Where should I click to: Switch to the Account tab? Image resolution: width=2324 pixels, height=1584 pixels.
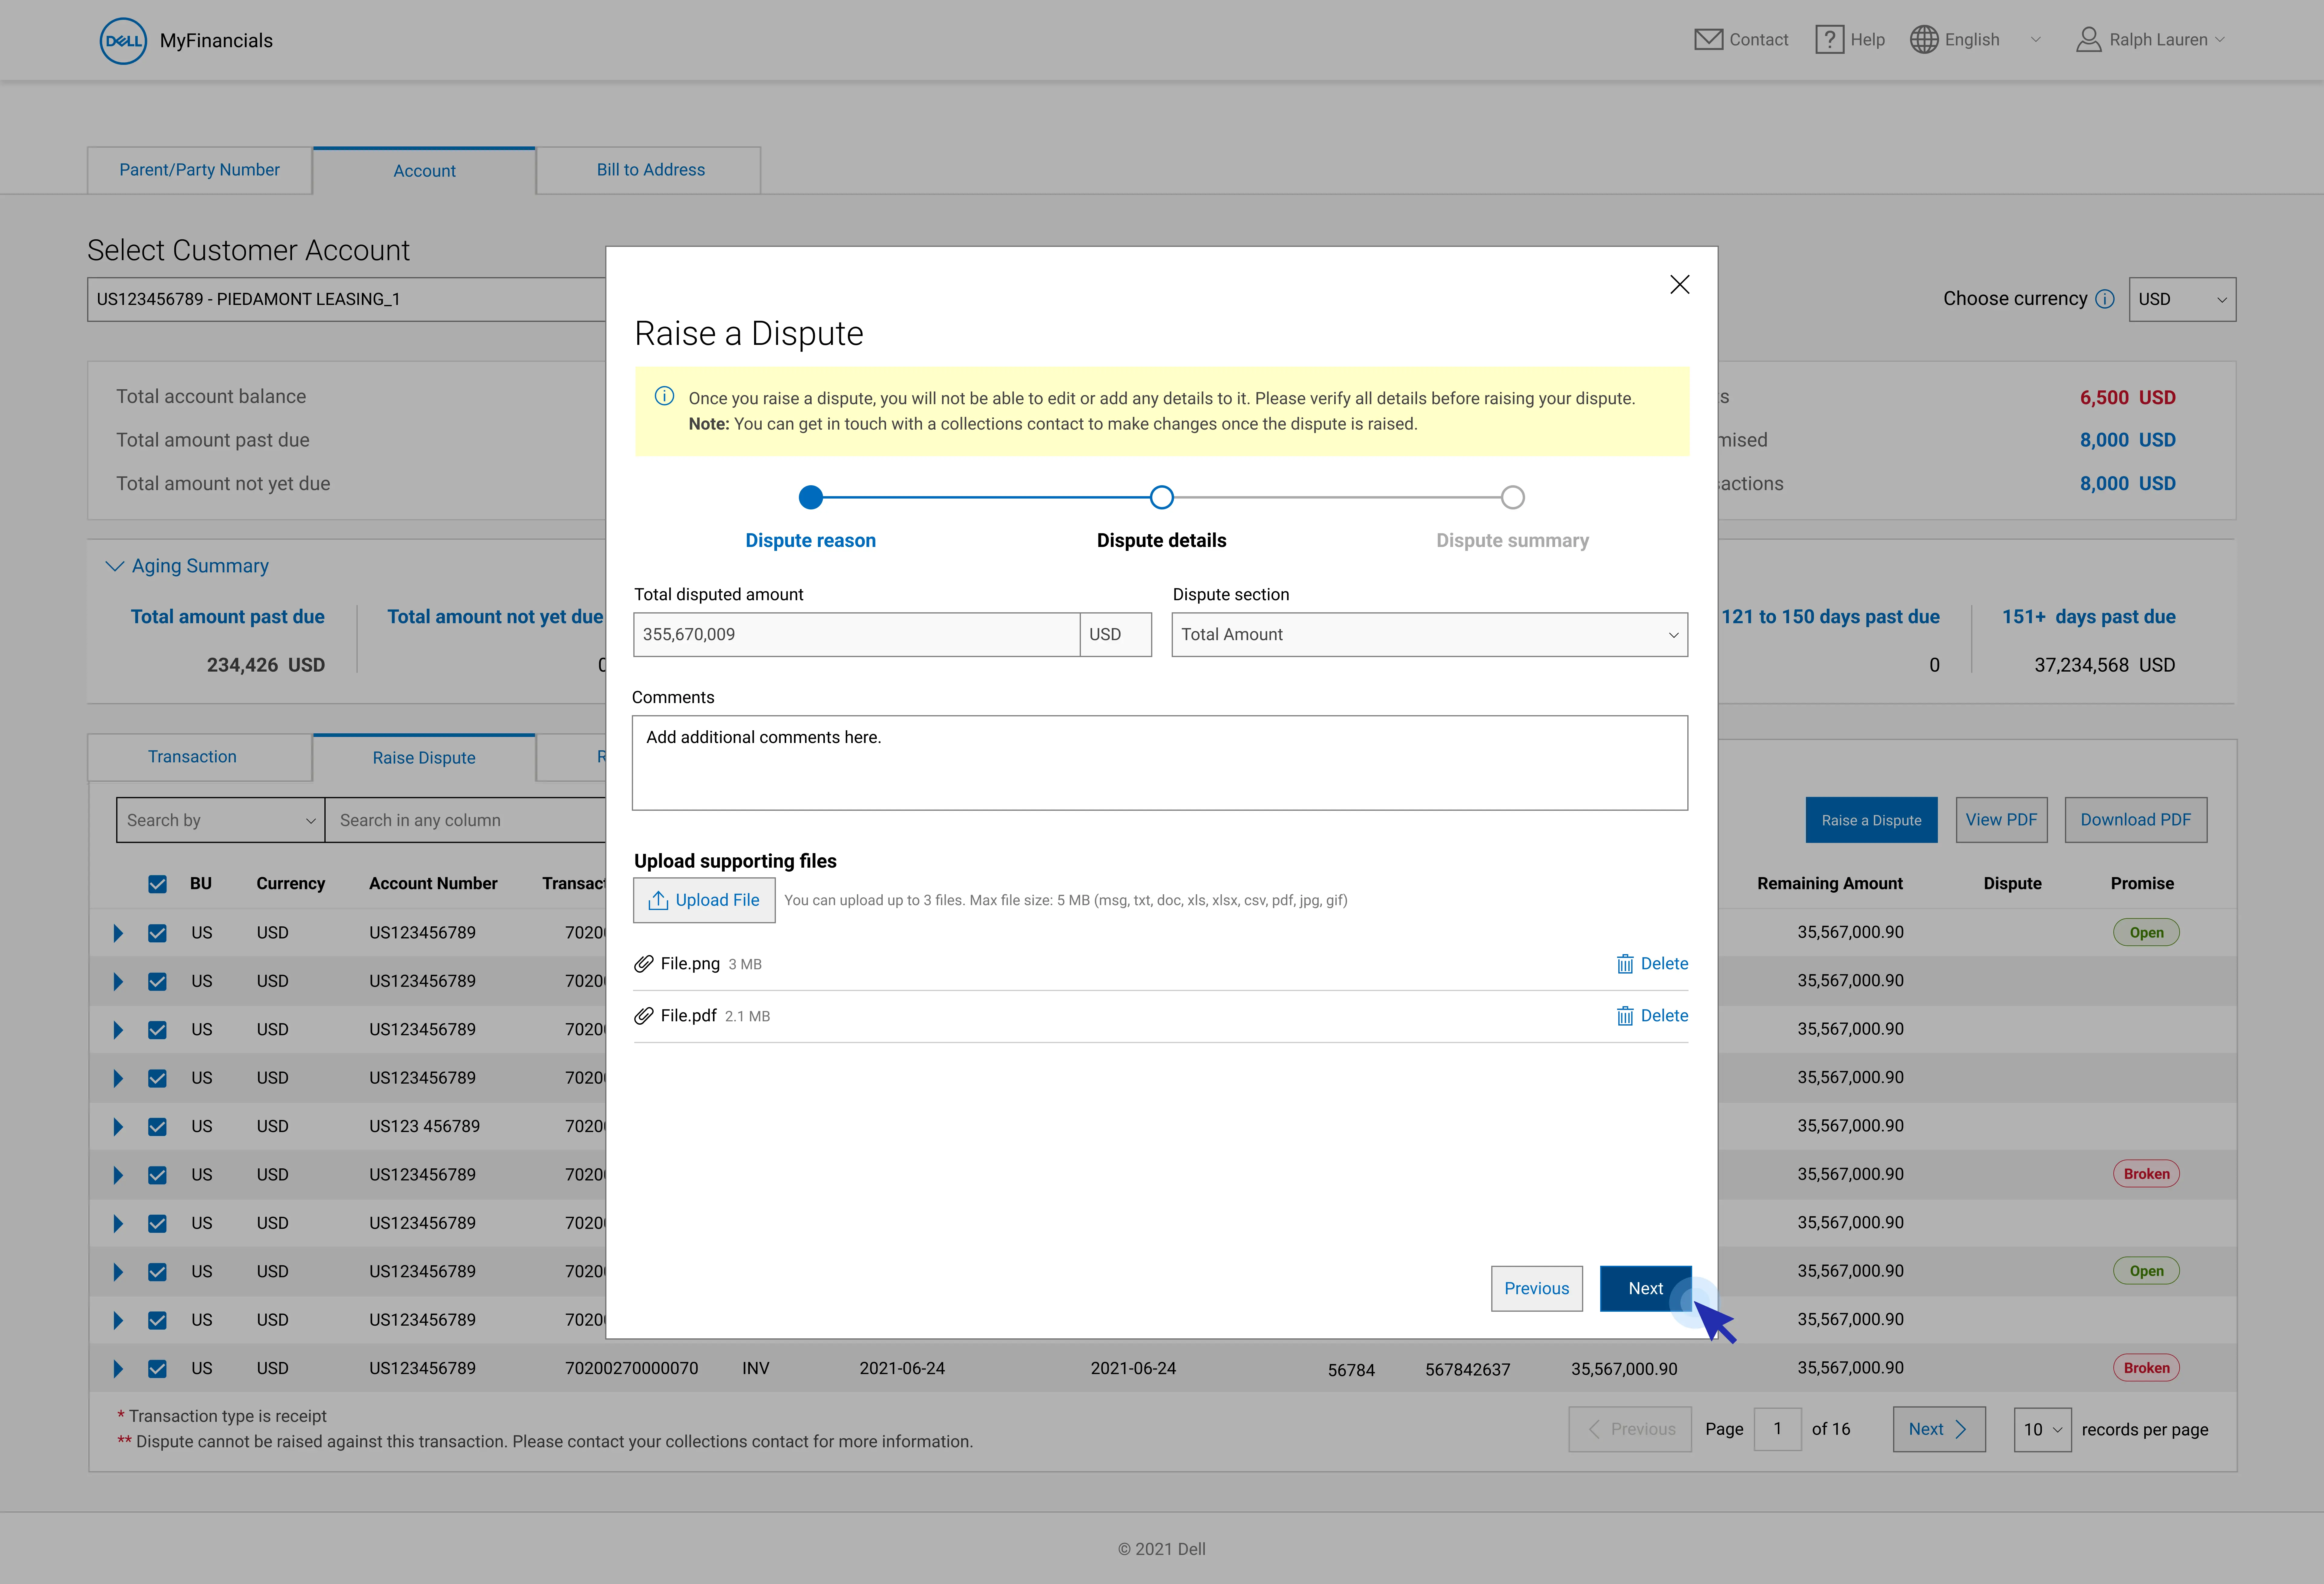click(424, 171)
